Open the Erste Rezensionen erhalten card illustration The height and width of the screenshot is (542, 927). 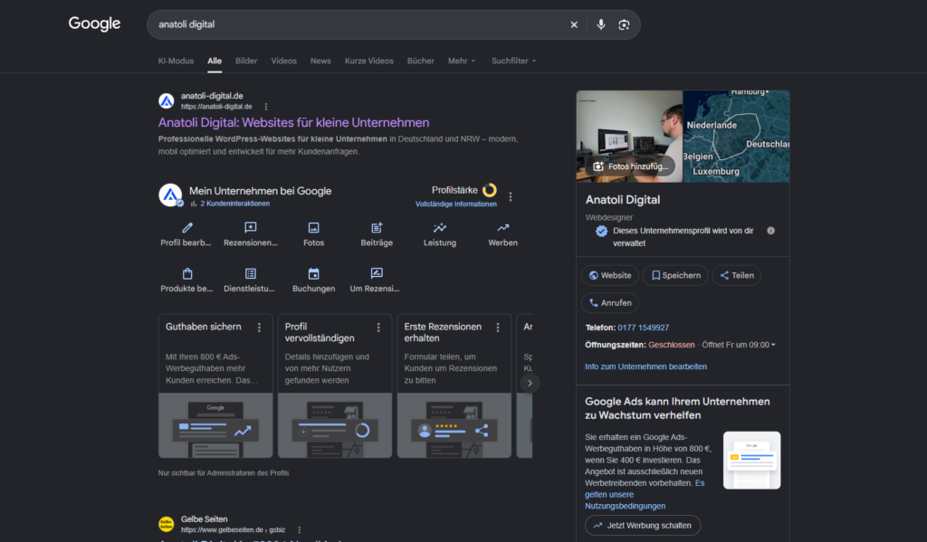pyautogui.click(x=454, y=425)
